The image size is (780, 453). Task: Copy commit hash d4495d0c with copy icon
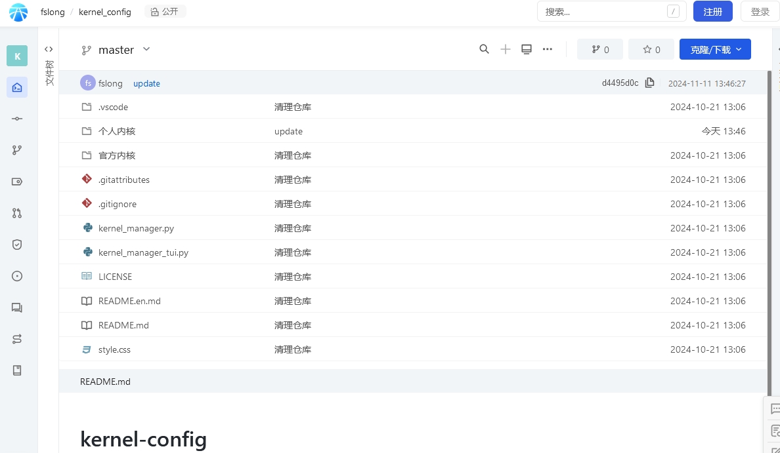649,83
